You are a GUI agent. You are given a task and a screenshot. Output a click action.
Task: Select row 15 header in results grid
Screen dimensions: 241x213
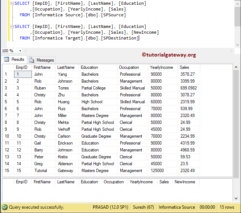tap(7, 171)
